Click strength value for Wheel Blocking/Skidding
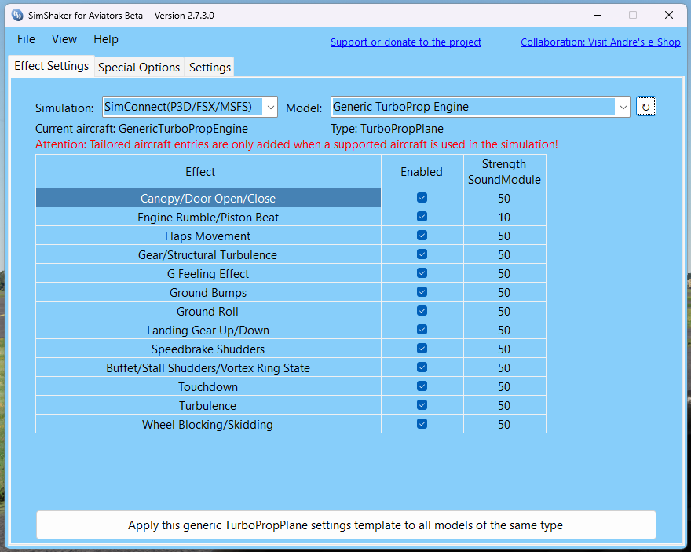Image resolution: width=691 pixels, height=552 pixels. pos(504,425)
